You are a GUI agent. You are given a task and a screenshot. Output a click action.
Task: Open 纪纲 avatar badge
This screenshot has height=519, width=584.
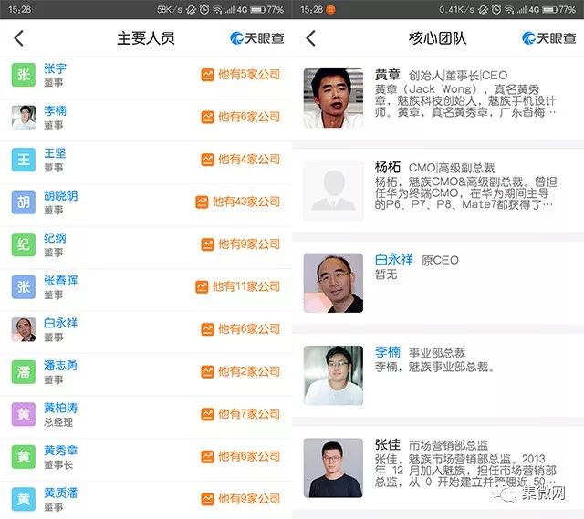pyautogui.click(x=24, y=244)
